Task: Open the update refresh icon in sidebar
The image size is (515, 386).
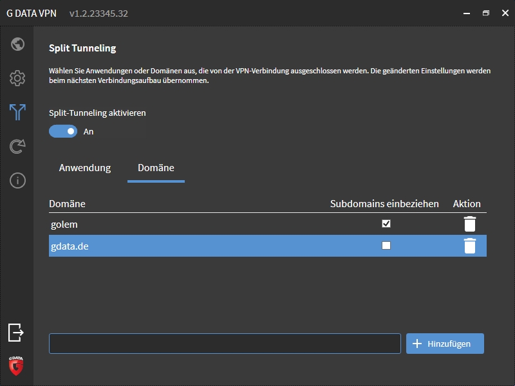Action: [17, 147]
